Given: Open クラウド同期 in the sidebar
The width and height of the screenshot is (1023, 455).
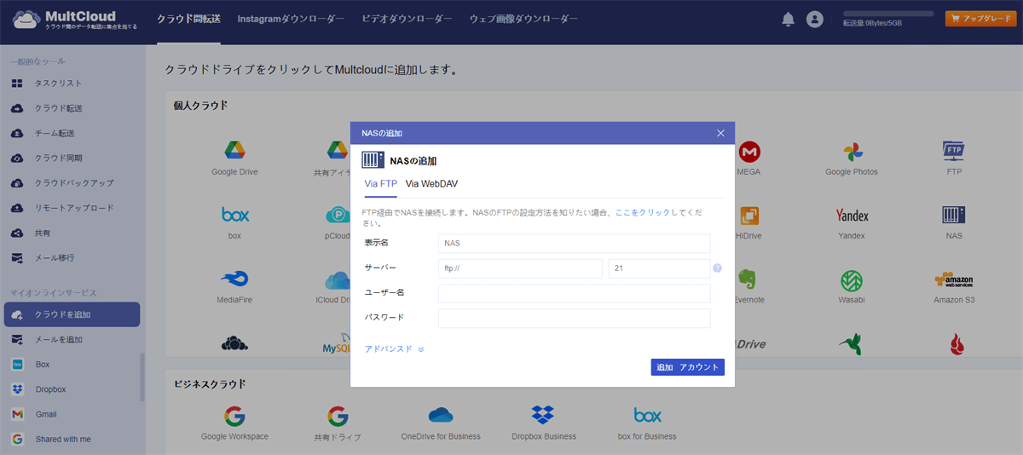Looking at the screenshot, I should click(x=58, y=158).
